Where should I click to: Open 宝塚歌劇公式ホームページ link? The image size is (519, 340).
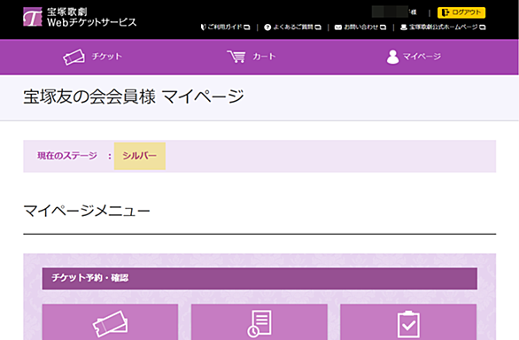point(443,27)
